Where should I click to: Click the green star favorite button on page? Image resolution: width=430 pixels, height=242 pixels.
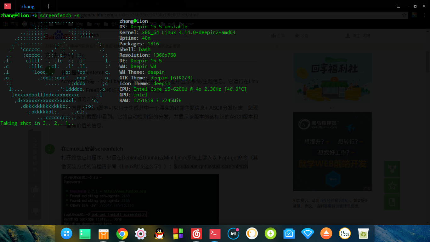392,186
